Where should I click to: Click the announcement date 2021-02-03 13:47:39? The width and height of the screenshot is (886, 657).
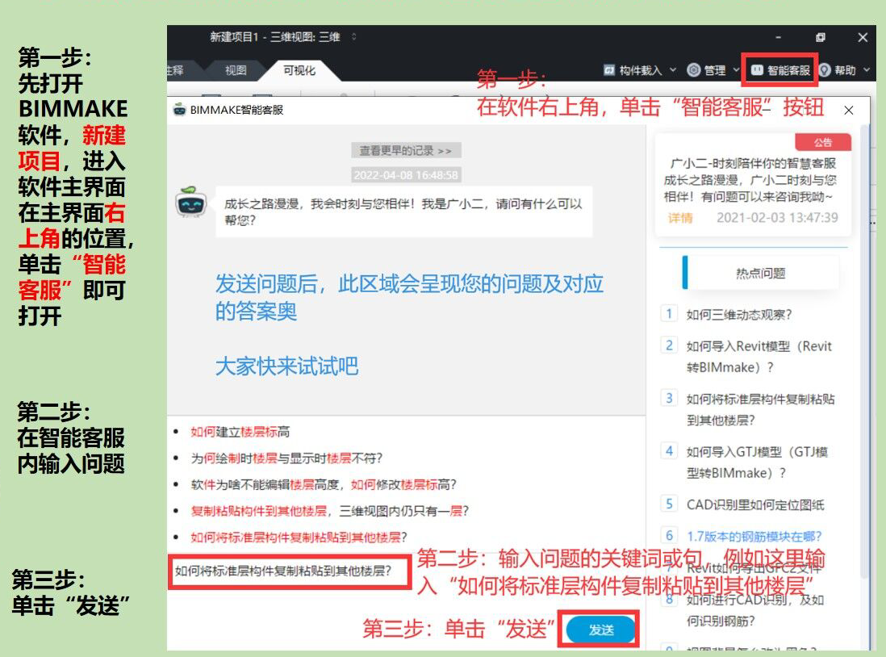[777, 218]
